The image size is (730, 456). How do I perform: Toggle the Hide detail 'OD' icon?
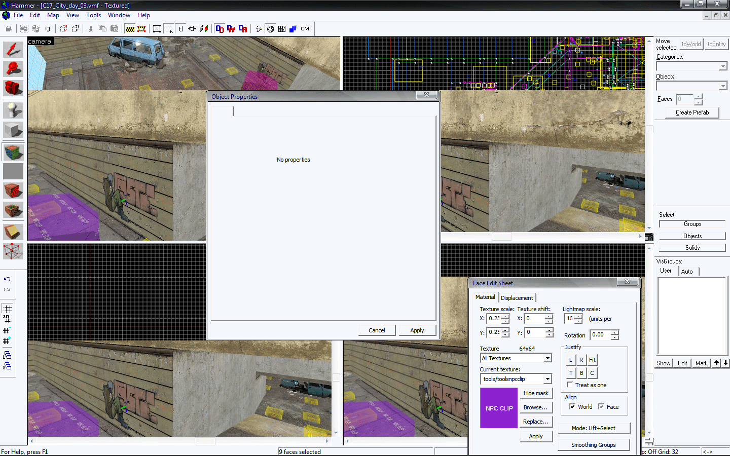pyautogui.click(x=220, y=29)
